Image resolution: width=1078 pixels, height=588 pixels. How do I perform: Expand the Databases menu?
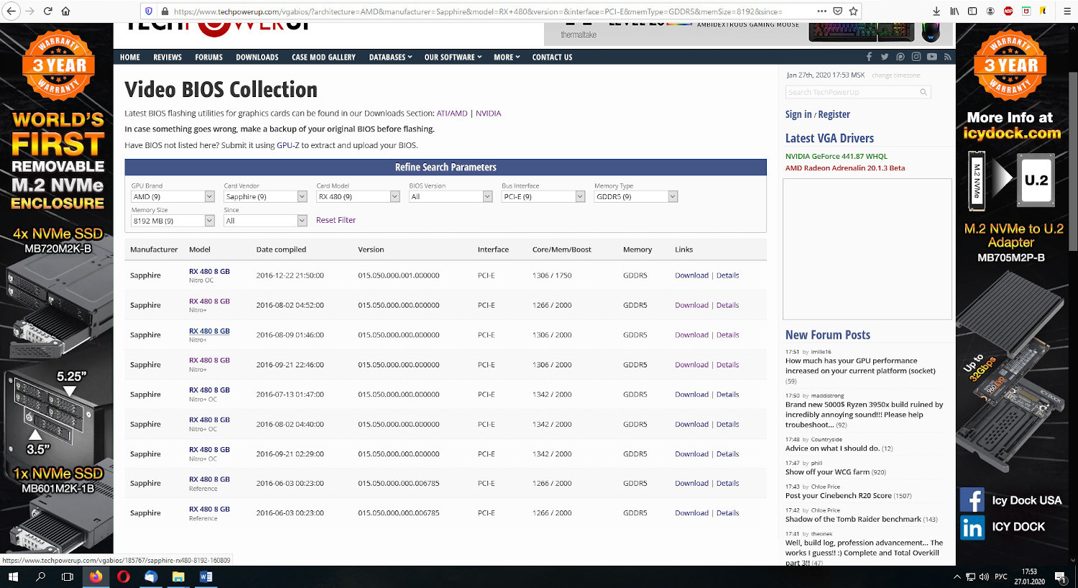[390, 57]
